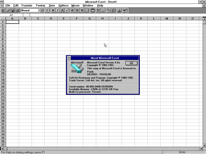The height and width of the screenshot is (154, 206).
Task: Click the Print toolbar icon
Action: [18, 11]
